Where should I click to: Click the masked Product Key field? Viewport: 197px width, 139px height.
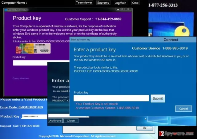(34, 117)
